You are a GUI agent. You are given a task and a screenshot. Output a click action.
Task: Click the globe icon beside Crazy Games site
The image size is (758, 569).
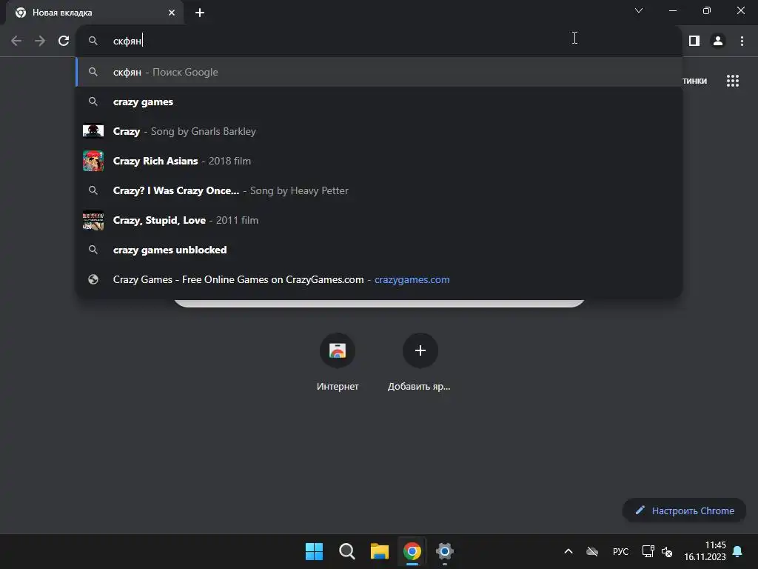click(x=93, y=279)
